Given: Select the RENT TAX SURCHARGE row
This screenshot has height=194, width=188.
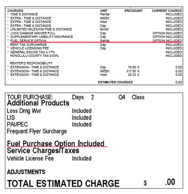Looking at the screenshot, I should click(x=95, y=45).
